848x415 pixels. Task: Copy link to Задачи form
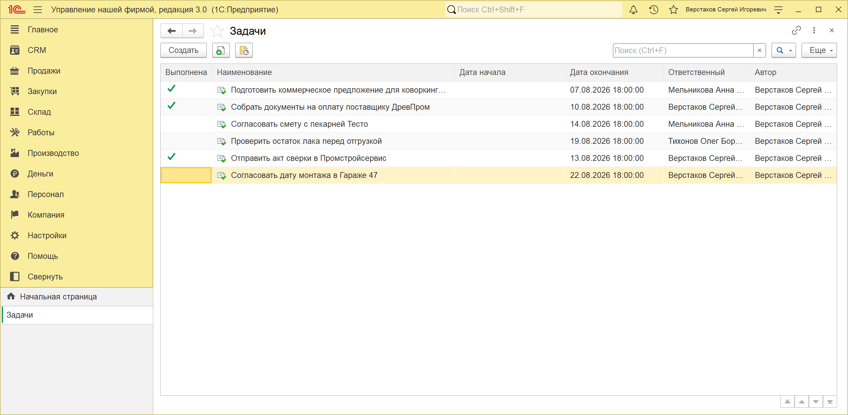pos(796,30)
